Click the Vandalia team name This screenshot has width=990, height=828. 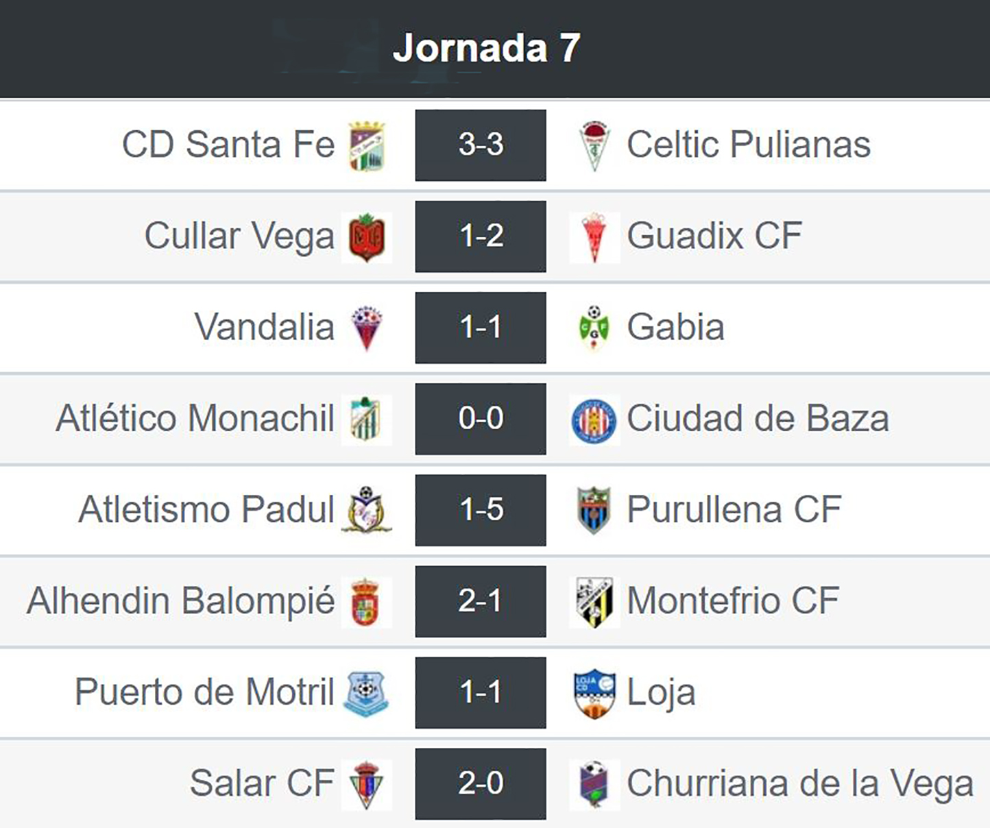[x=265, y=327]
